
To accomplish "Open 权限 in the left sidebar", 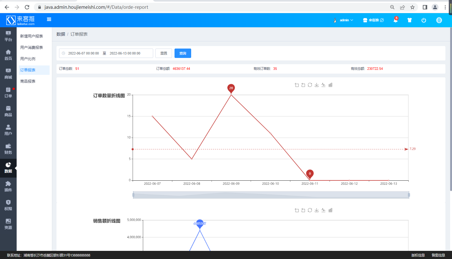I will pos(8,205).
